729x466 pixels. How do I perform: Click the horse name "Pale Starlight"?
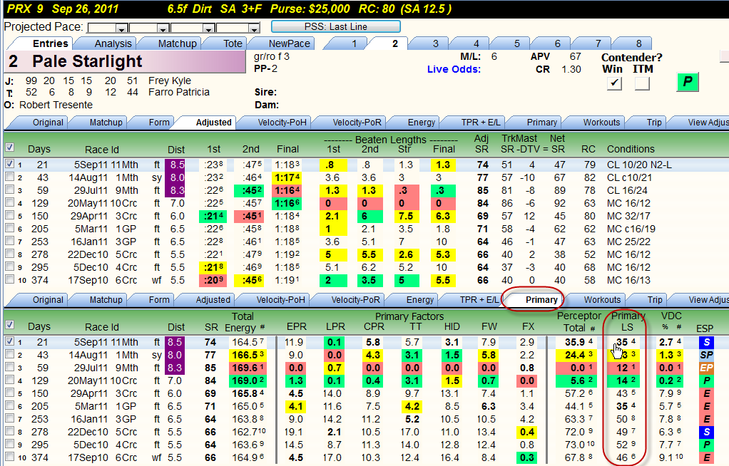[x=88, y=61]
